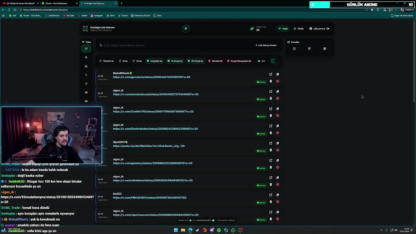Open FBKOD1907 link externally

pyautogui.click(x=271, y=195)
